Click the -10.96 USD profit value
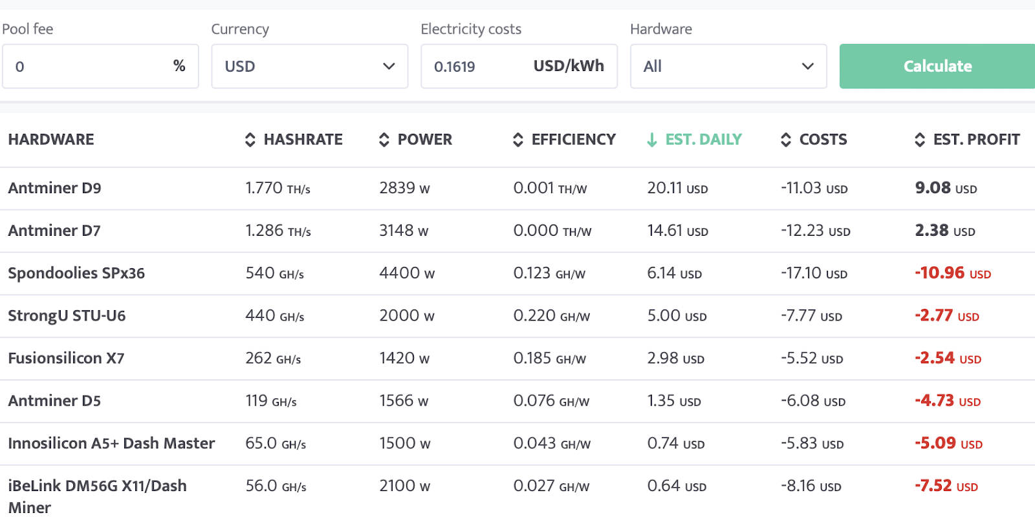 coord(953,273)
